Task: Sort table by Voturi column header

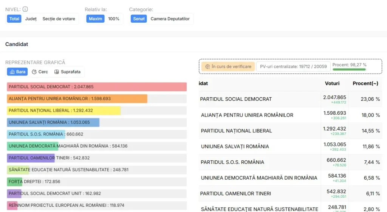Action: [x=332, y=83]
